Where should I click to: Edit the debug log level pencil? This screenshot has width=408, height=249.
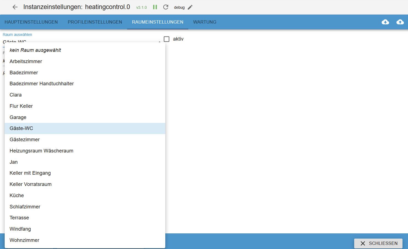tap(190, 7)
